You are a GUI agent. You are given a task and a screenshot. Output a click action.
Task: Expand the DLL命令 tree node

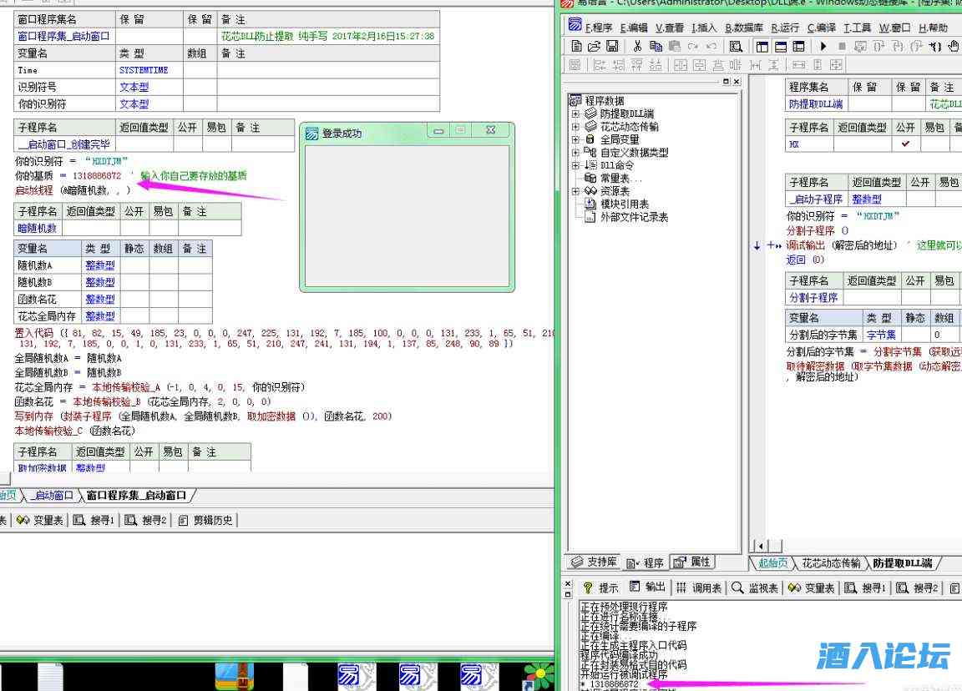click(x=575, y=165)
